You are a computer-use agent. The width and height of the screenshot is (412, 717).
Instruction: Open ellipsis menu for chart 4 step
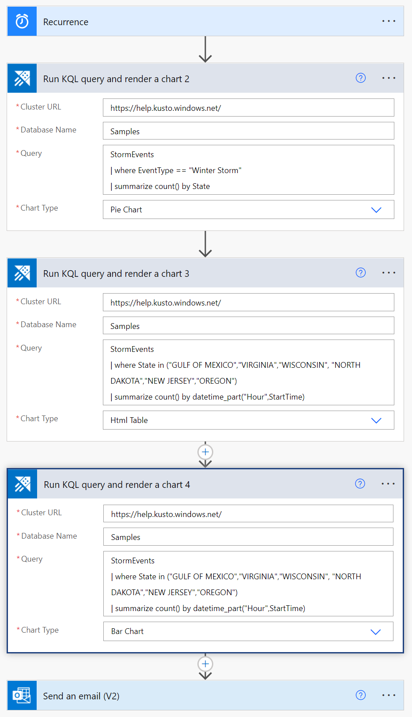pyautogui.click(x=388, y=484)
